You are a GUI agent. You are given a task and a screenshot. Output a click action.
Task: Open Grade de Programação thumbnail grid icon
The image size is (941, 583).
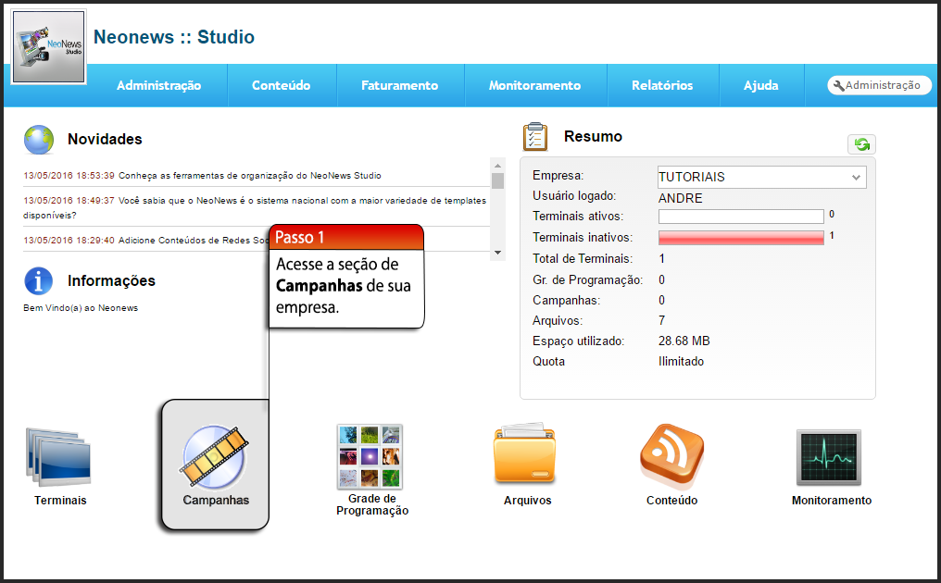coord(370,457)
